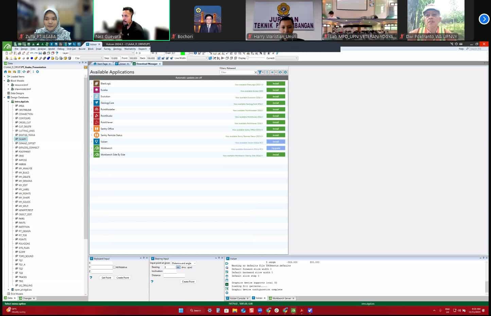Click the GeologyCore application icon

click(97, 103)
